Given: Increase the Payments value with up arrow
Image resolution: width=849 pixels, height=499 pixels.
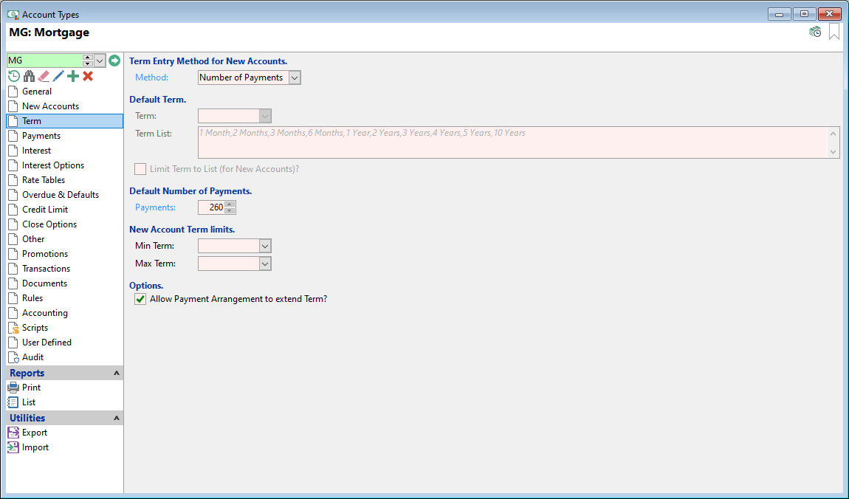Looking at the screenshot, I should pyautogui.click(x=230, y=204).
